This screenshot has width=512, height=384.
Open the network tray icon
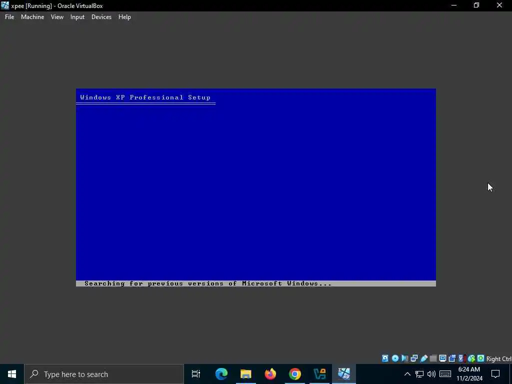coord(419,374)
